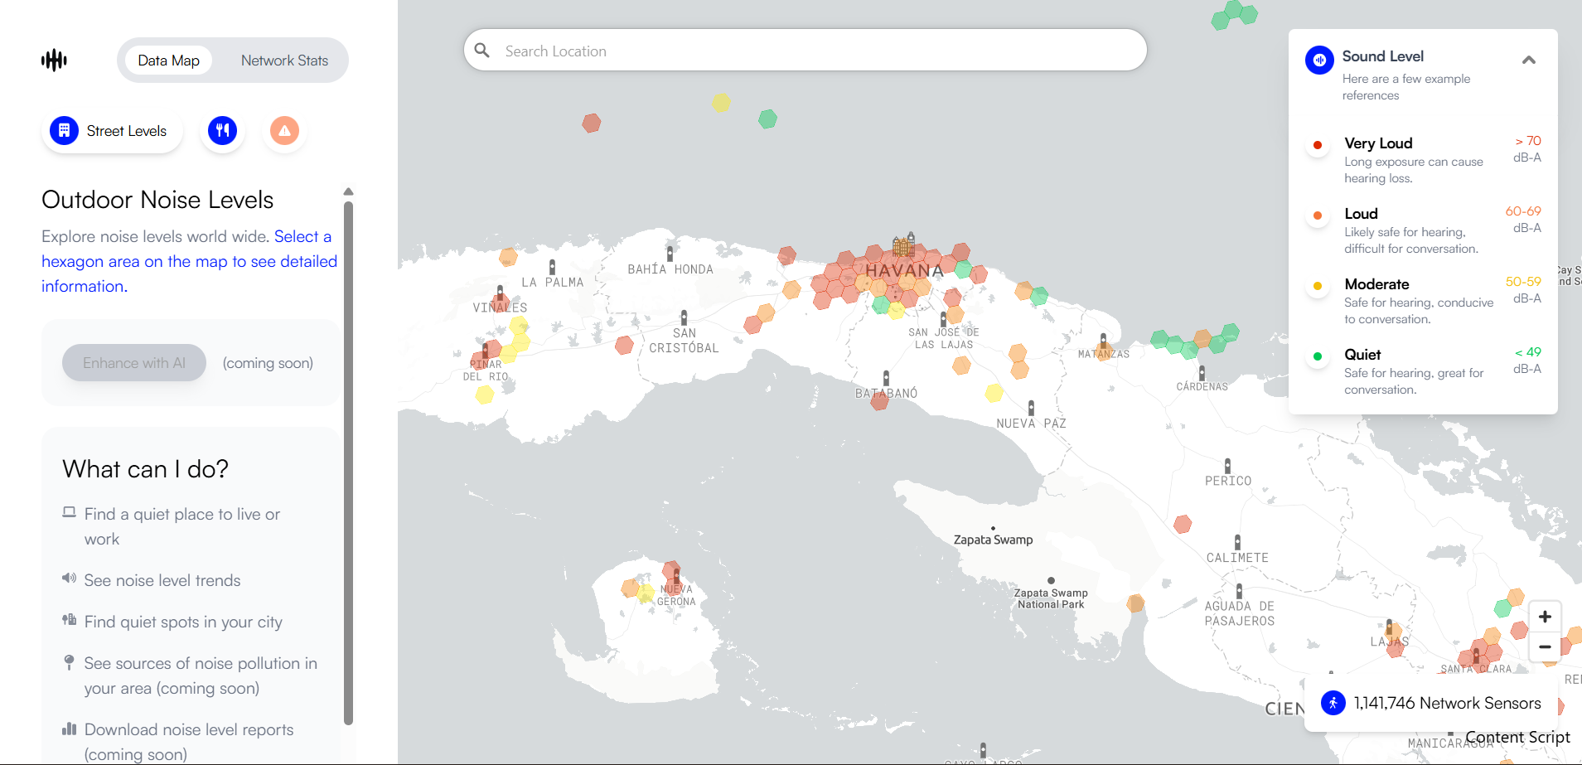Click the Zapata Swamp National Park label

tap(1051, 598)
